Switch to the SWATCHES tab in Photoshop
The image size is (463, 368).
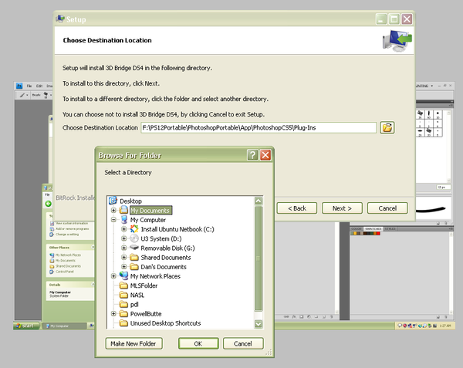(373, 229)
